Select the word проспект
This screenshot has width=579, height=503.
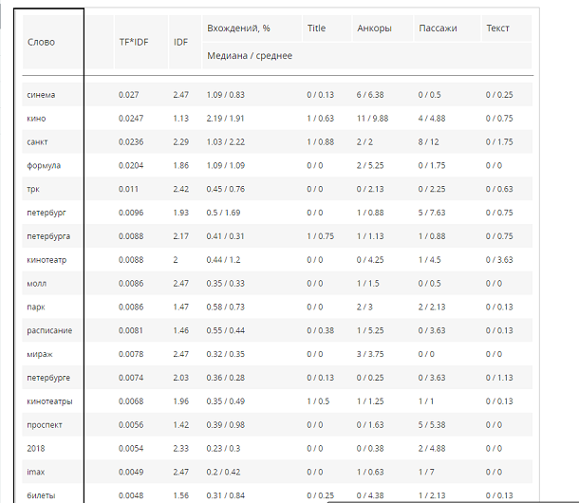45,425
